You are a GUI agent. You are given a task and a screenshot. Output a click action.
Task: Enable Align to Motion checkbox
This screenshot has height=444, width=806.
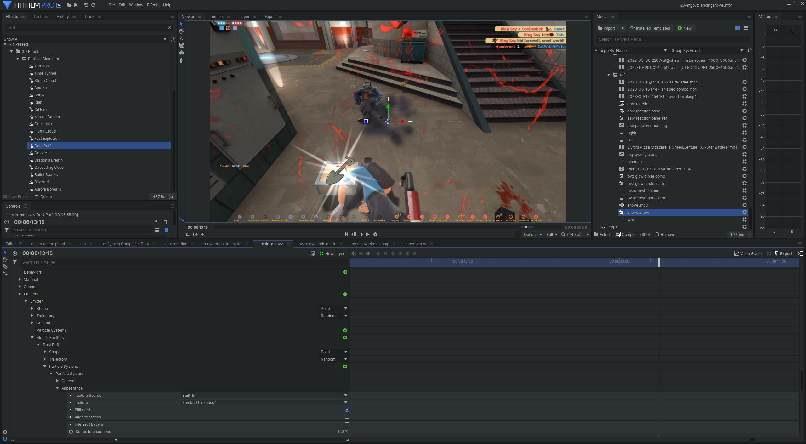pos(347,417)
